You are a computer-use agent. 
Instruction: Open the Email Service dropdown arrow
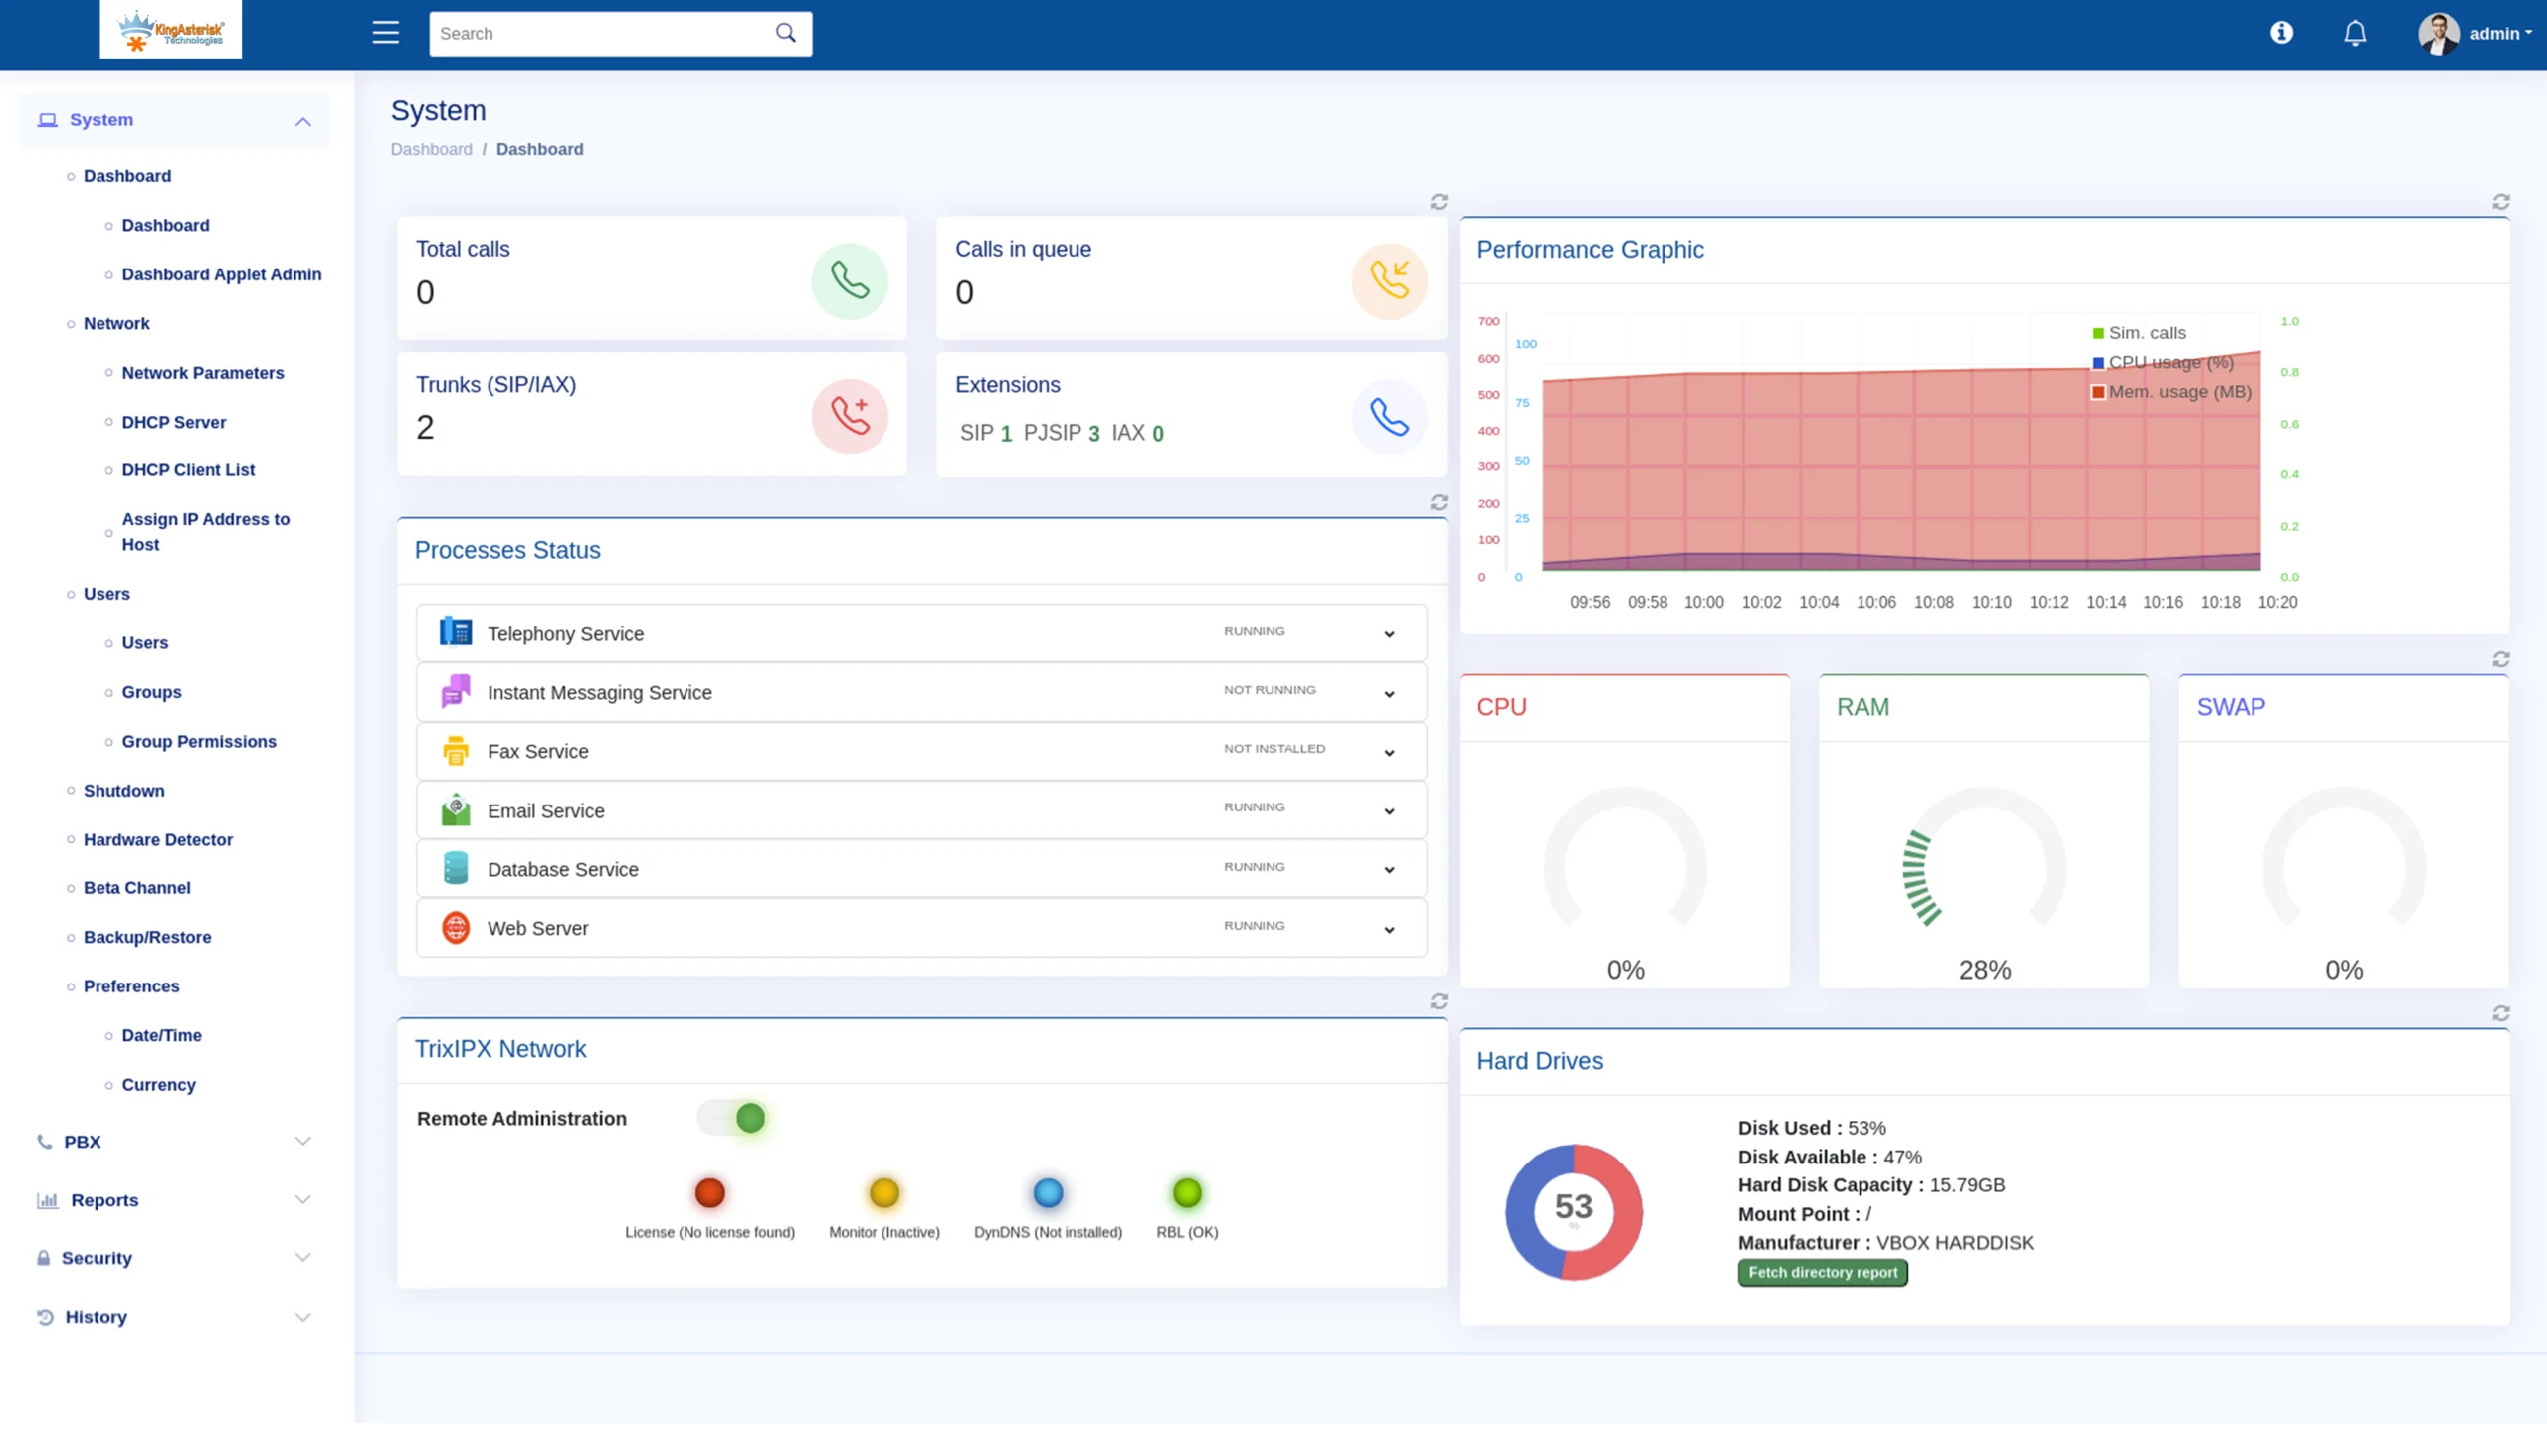point(1389,811)
